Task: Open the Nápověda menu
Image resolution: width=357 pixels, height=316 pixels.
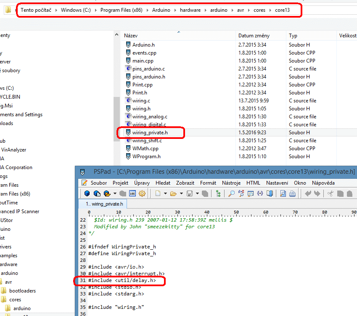Action: 323,183
